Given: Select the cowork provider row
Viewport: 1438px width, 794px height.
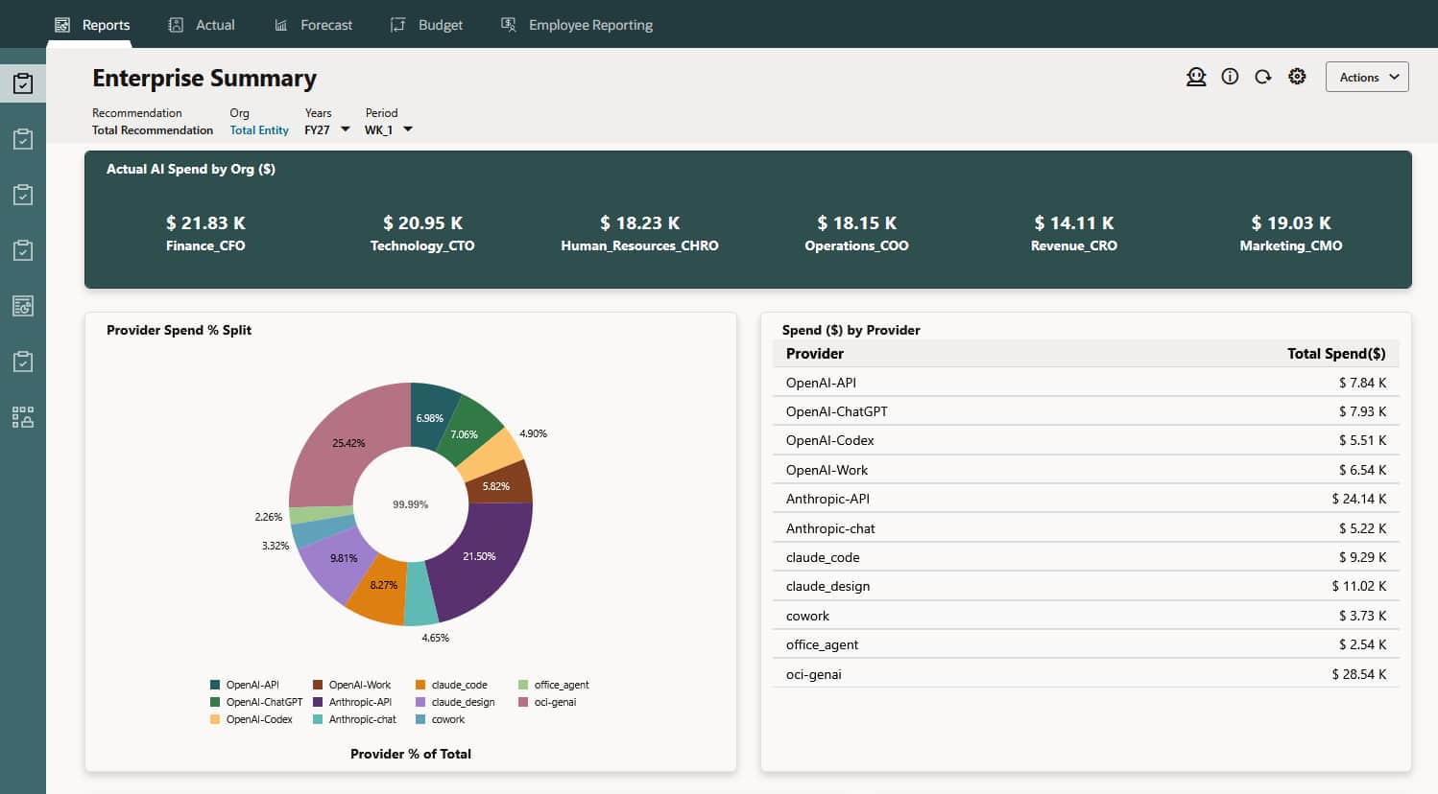Looking at the screenshot, I should [1086, 616].
